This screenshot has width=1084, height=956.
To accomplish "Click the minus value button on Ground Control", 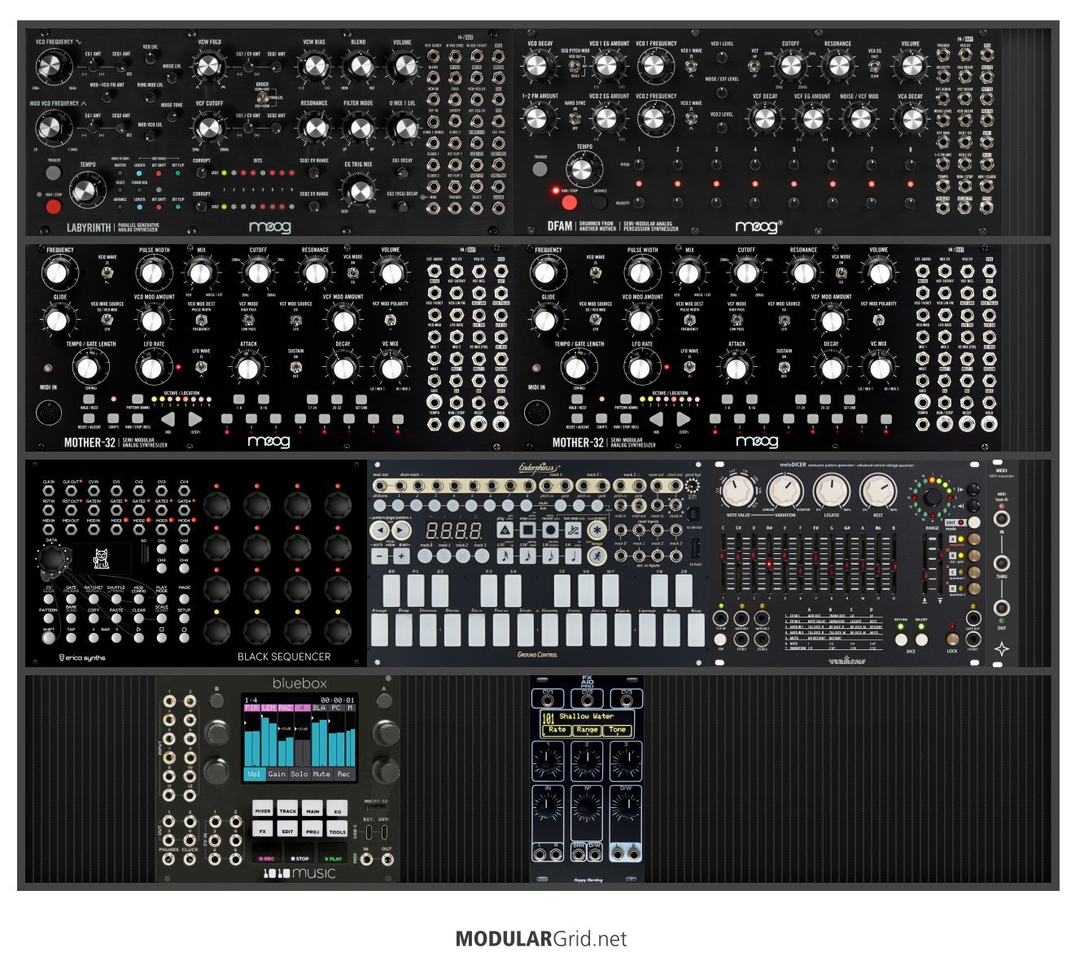I will click(379, 556).
